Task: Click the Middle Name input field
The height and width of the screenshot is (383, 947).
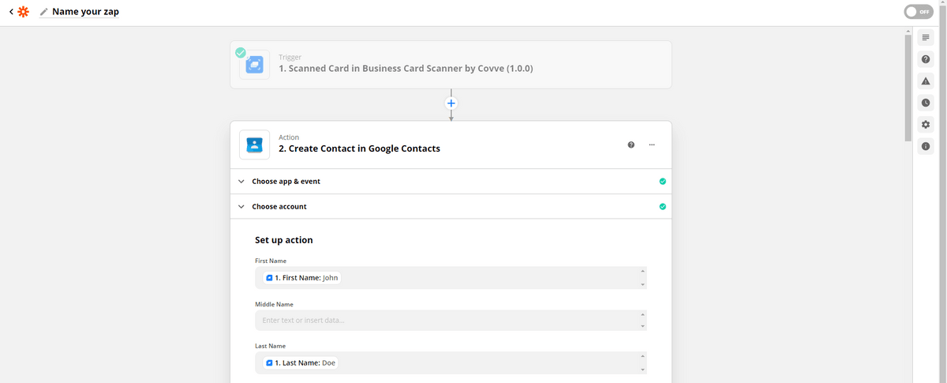Action: (447, 320)
